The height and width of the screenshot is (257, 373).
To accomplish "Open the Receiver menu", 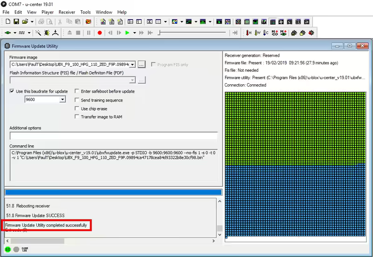I will (x=67, y=12).
